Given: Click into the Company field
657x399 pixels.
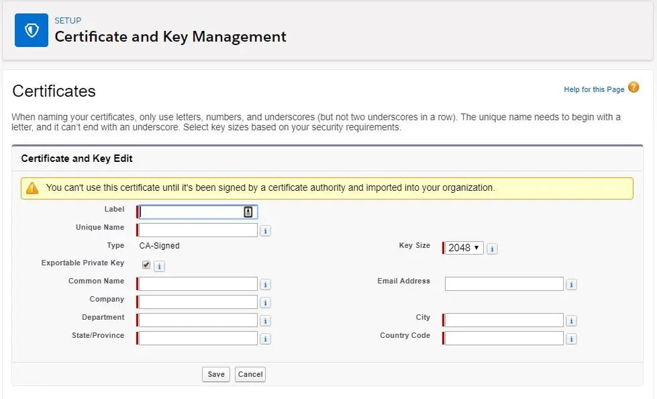Looking at the screenshot, I should pyautogui.click(x=198, y=302).
